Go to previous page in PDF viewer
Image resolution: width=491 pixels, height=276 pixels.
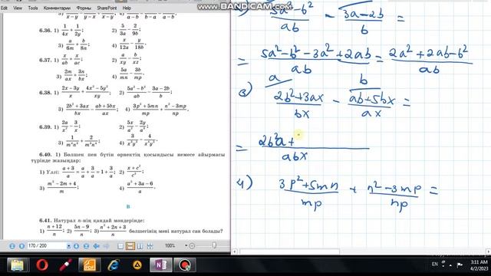(21, 246)
